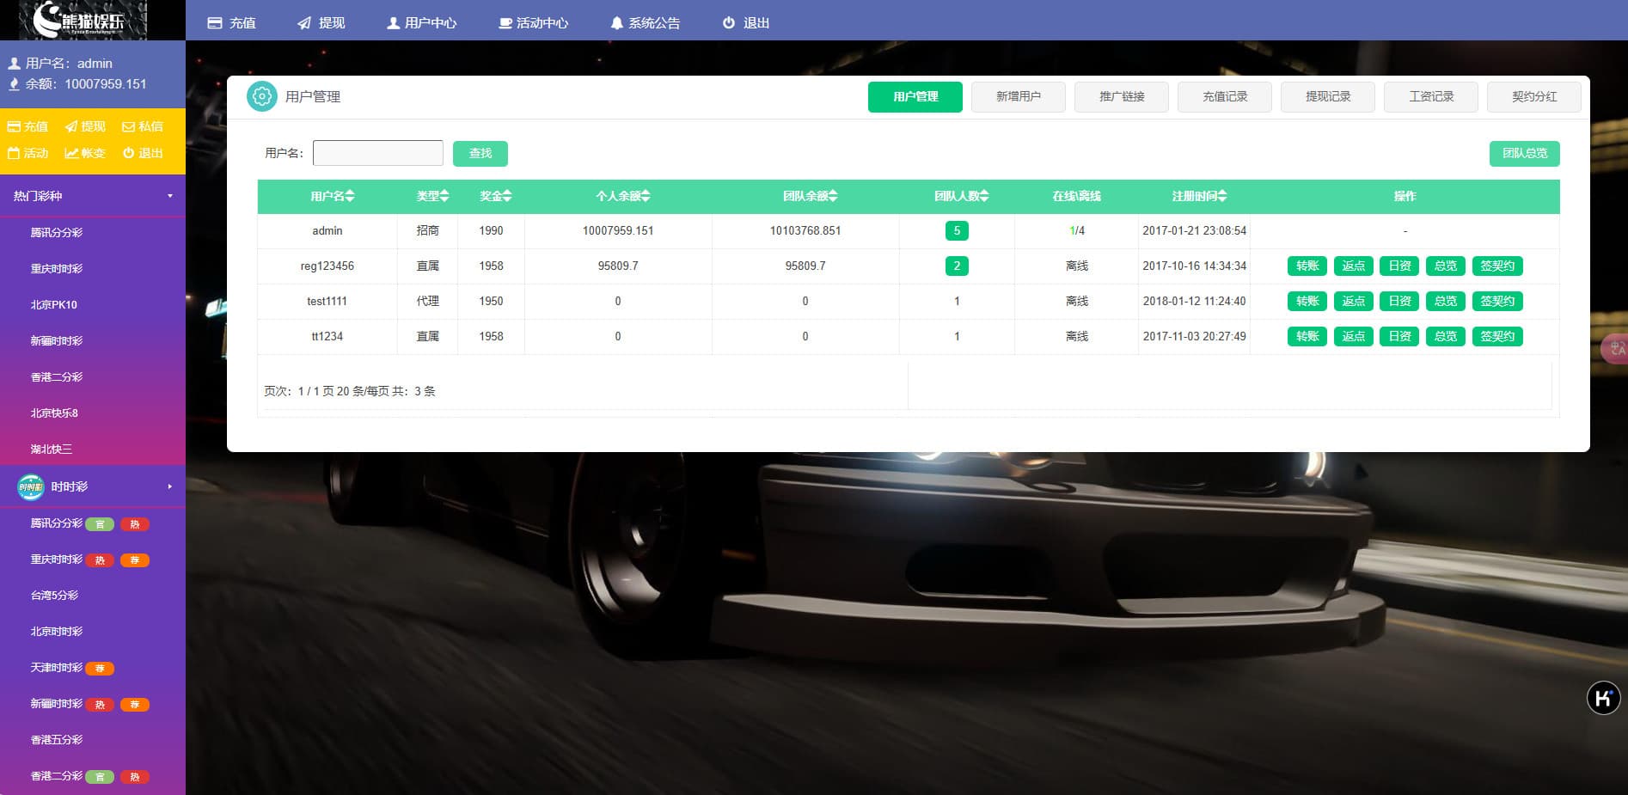This screenshot has height=795, width=1628.
Task: Collapse the 热门彩种 sidebar section
Action: pyautogui.click(x=92, y=196)
